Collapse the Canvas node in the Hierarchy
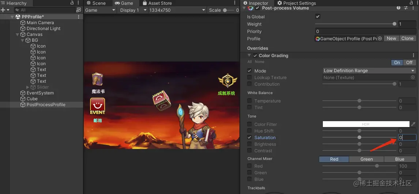This screenshot has width=419, height=194. coord(18,34)
